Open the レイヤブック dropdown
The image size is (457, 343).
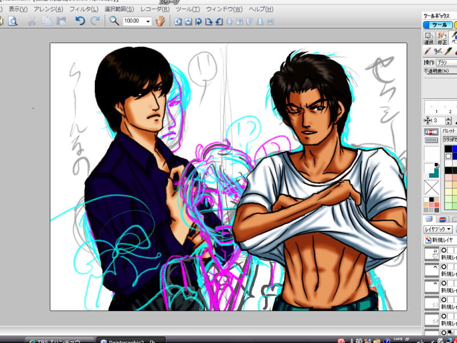(x=438, y=229)
